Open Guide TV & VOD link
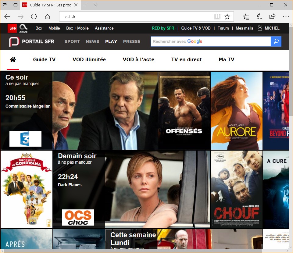This screenshot has height=253, width=293. (196, 28)
